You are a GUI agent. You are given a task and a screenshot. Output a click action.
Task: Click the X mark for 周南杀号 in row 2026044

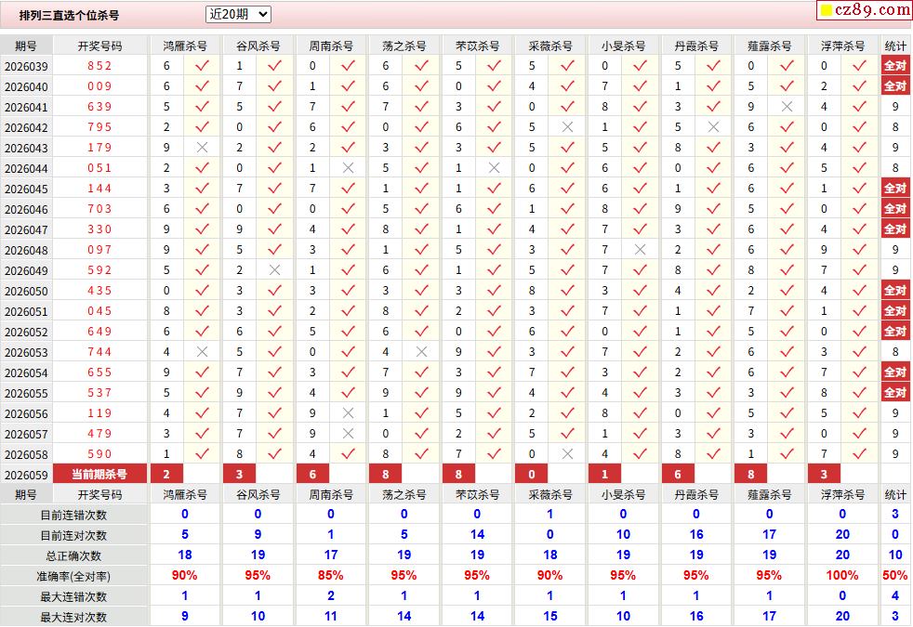point(349,168)
